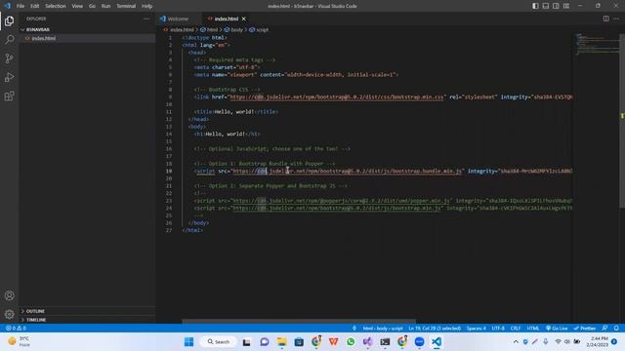
Task: Open the Customize Layout icon
Action: click(x=566, y=6)
